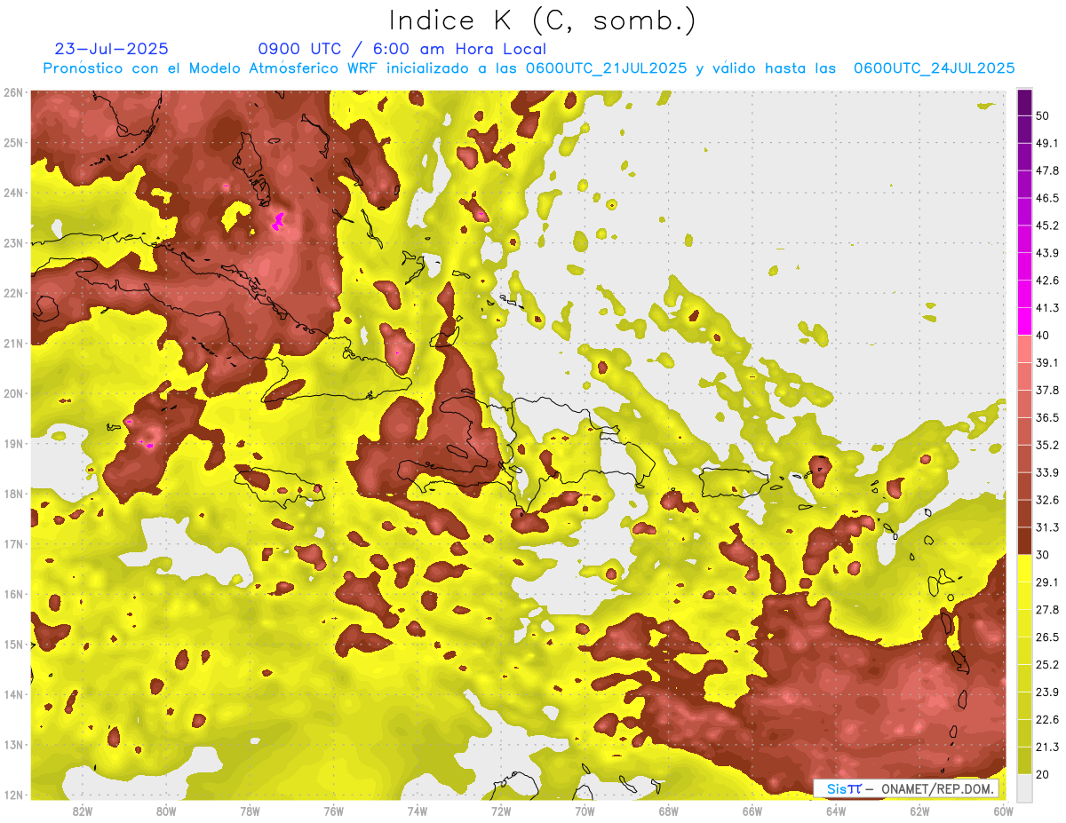This screenshot has height=823, width=1066.
Task: Click the "15N" latitude label
Action: [x=13, y=644]
